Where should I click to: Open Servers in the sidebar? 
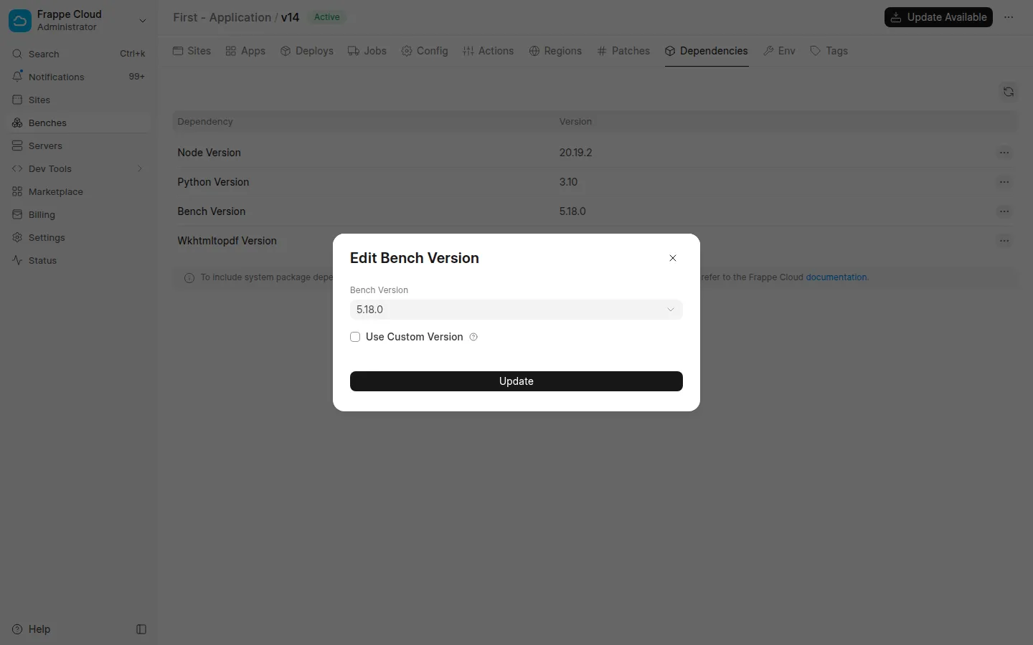point(79,145)
